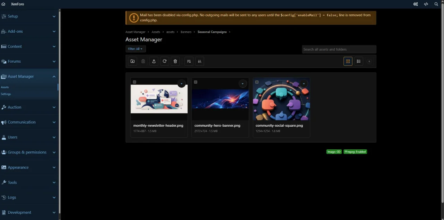The width and height of the screenshot is (444, 220).
Task: Open dropdown menu on community-social-square card
Action: click(304, 84)
